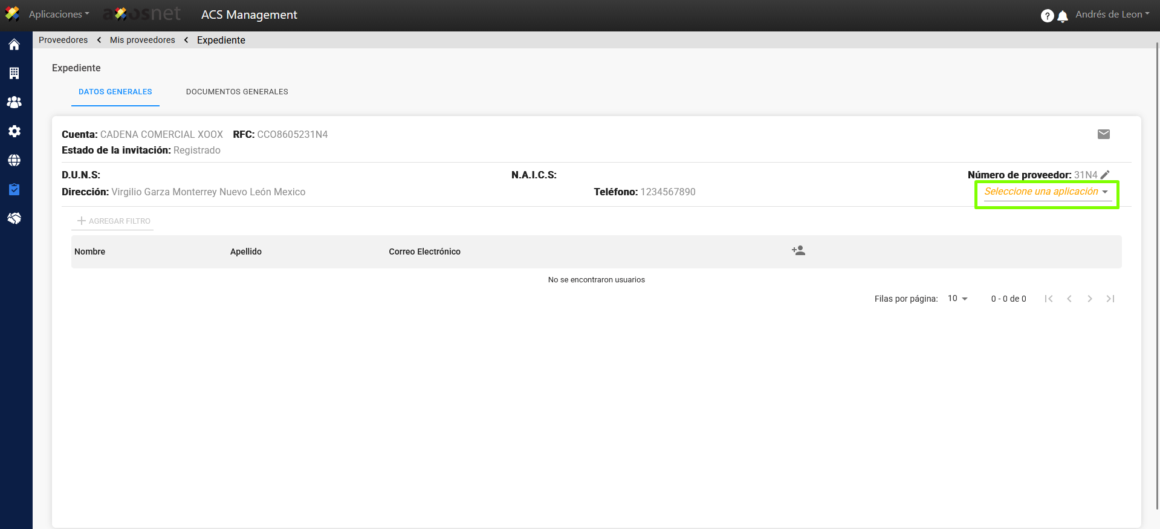
Task: Click the envelope mail icon
Action: pos(1103,134)
